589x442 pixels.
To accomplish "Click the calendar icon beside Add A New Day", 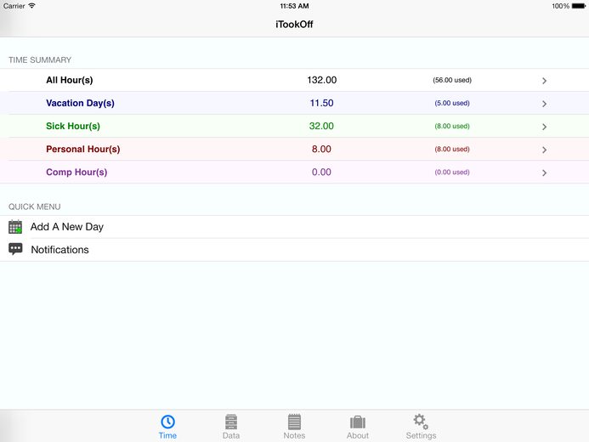I will pyautogui.click(x=15, y=227).
